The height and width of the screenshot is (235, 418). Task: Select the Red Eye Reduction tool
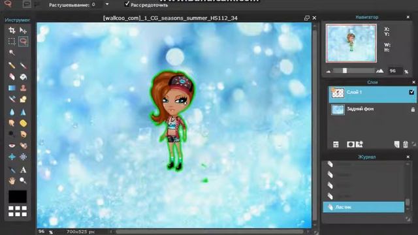tap(12, 146)
